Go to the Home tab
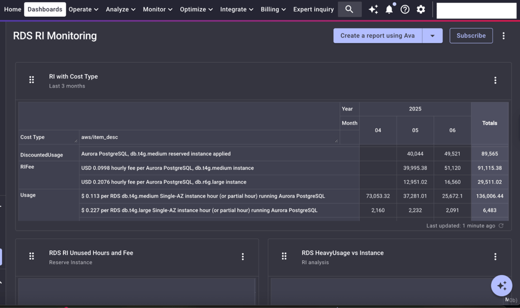This screenshot has height=308, width=520. coord(12,9)
